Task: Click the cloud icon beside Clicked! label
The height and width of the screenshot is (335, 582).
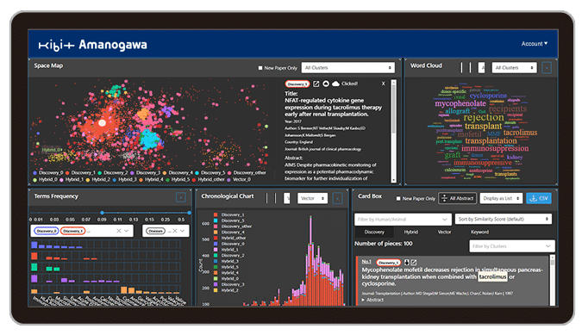Action: [x=335, y=84]
